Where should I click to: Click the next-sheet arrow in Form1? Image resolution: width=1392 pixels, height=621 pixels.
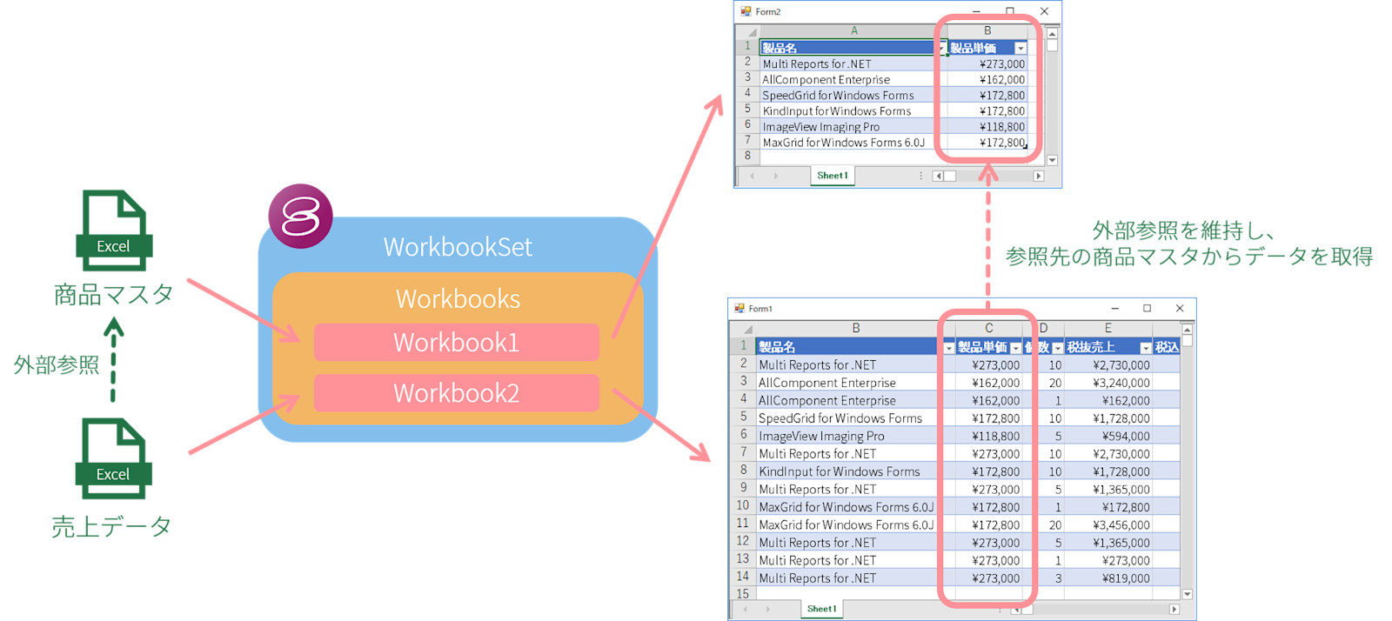point(767,610)
